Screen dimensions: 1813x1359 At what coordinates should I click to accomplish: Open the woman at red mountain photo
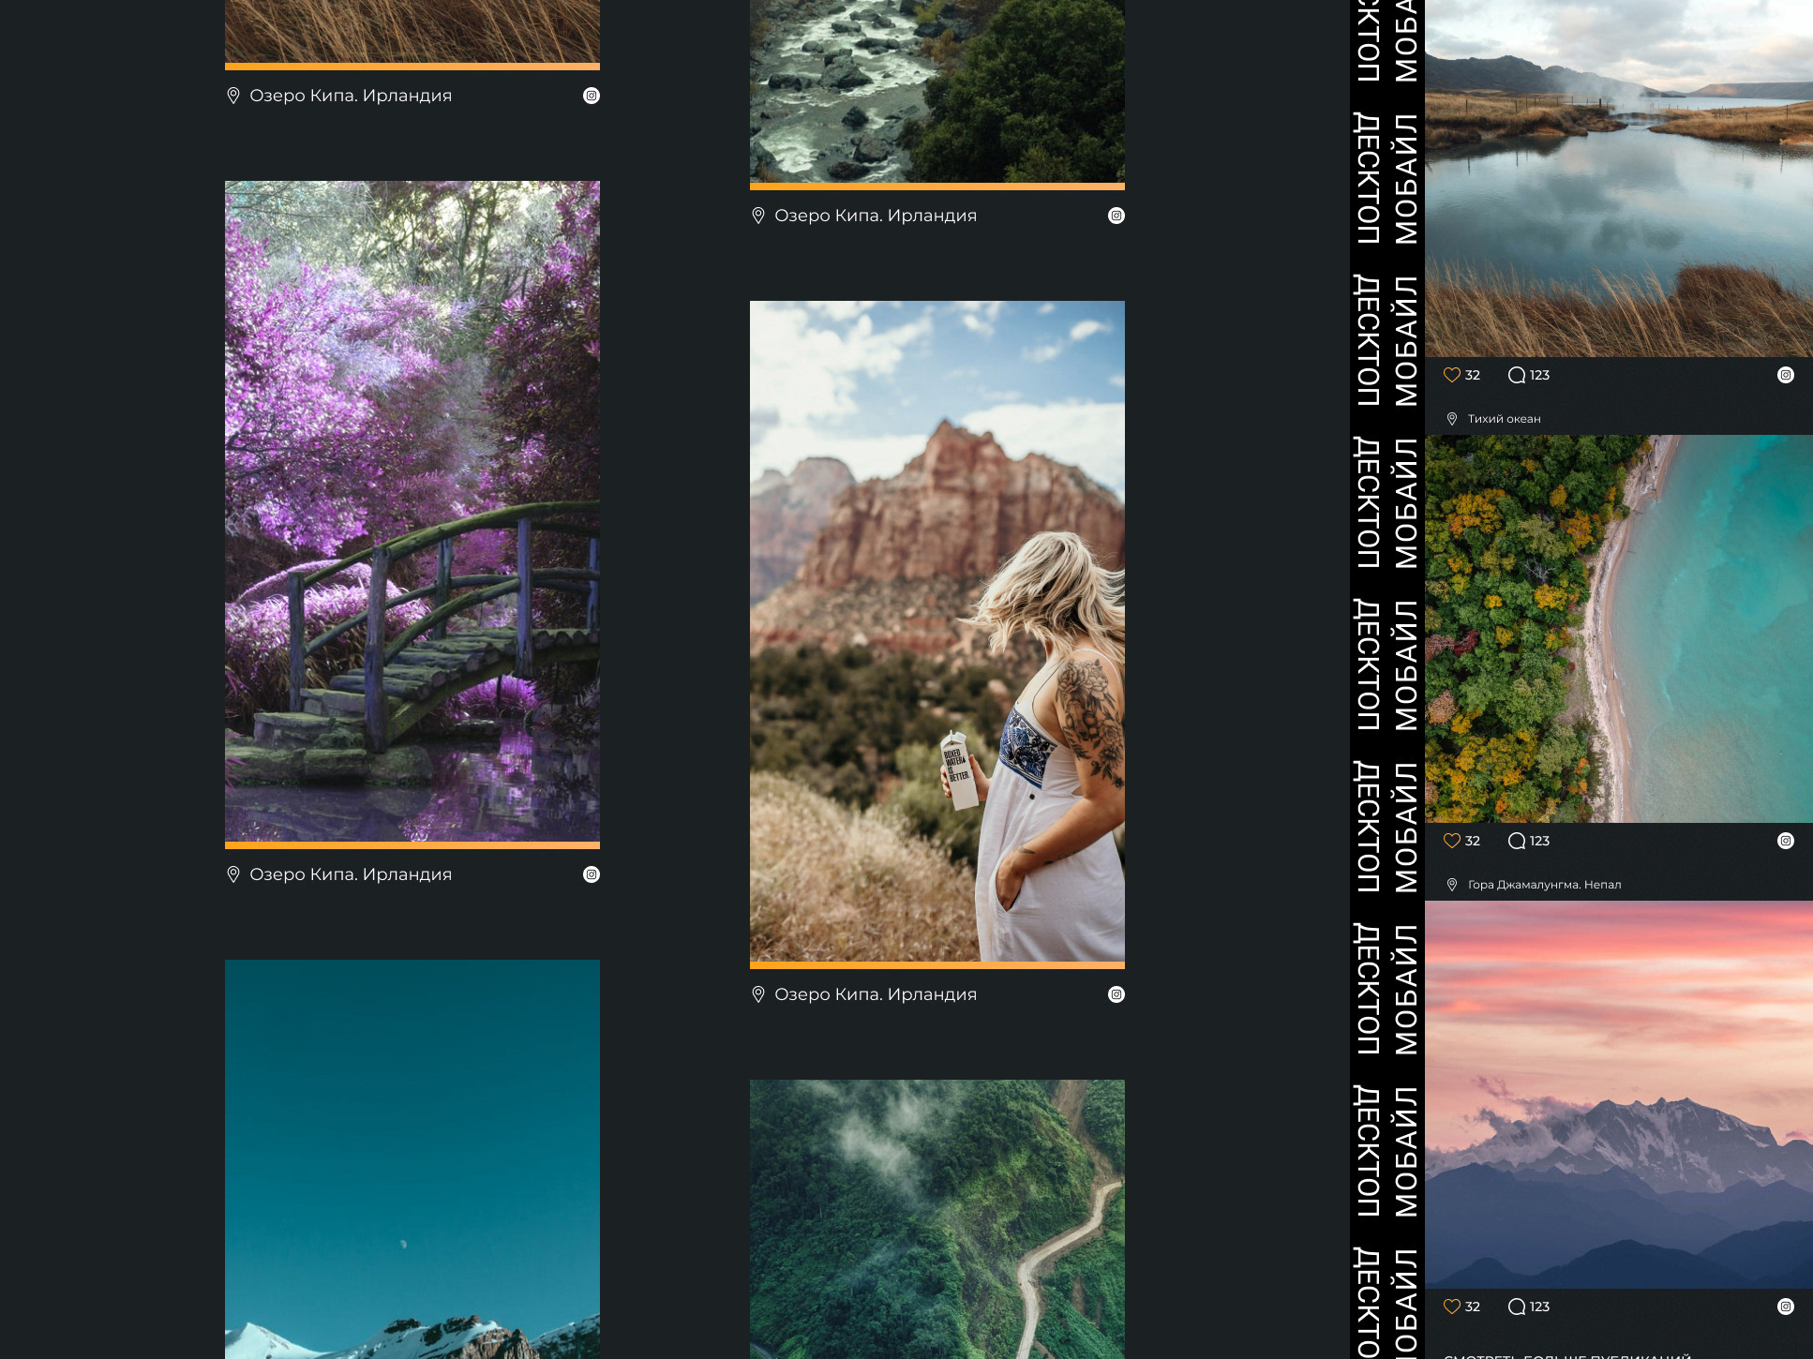937,631
